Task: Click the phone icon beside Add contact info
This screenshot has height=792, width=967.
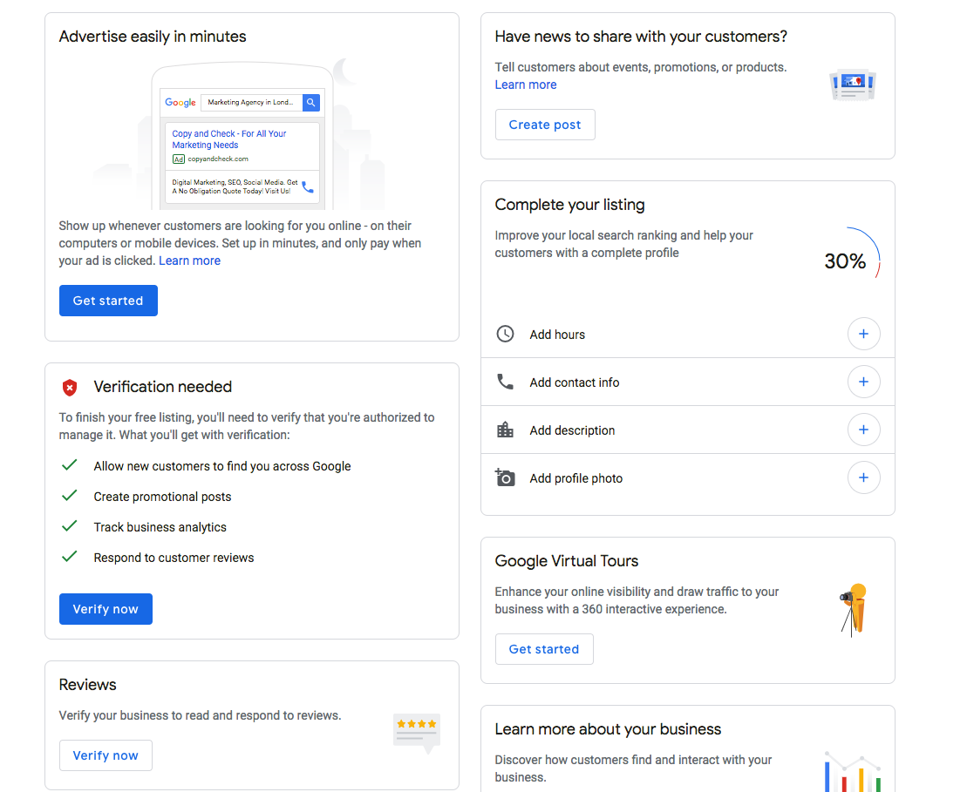Action: (x=505, y=382)
